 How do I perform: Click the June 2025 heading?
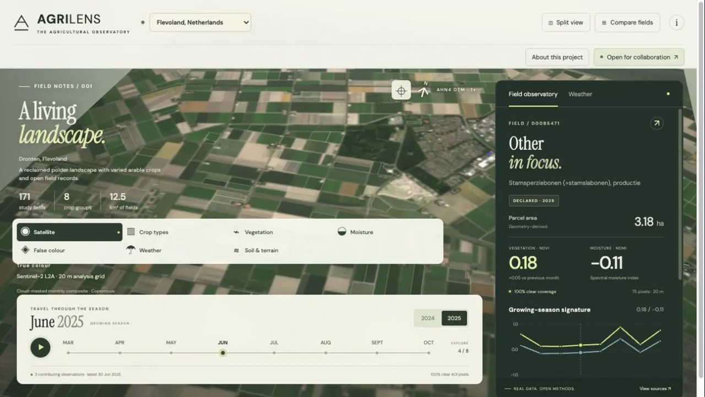click(x=56, y=322)
